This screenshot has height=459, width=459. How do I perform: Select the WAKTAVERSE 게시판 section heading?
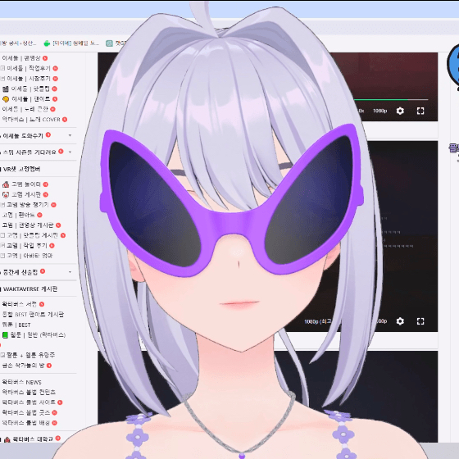(x=30, y=289)
